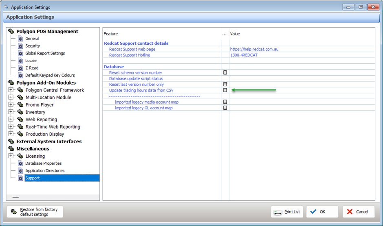Click the 1300-4REDCAT hotline value
Screen dimensions: 383x226
244,55
